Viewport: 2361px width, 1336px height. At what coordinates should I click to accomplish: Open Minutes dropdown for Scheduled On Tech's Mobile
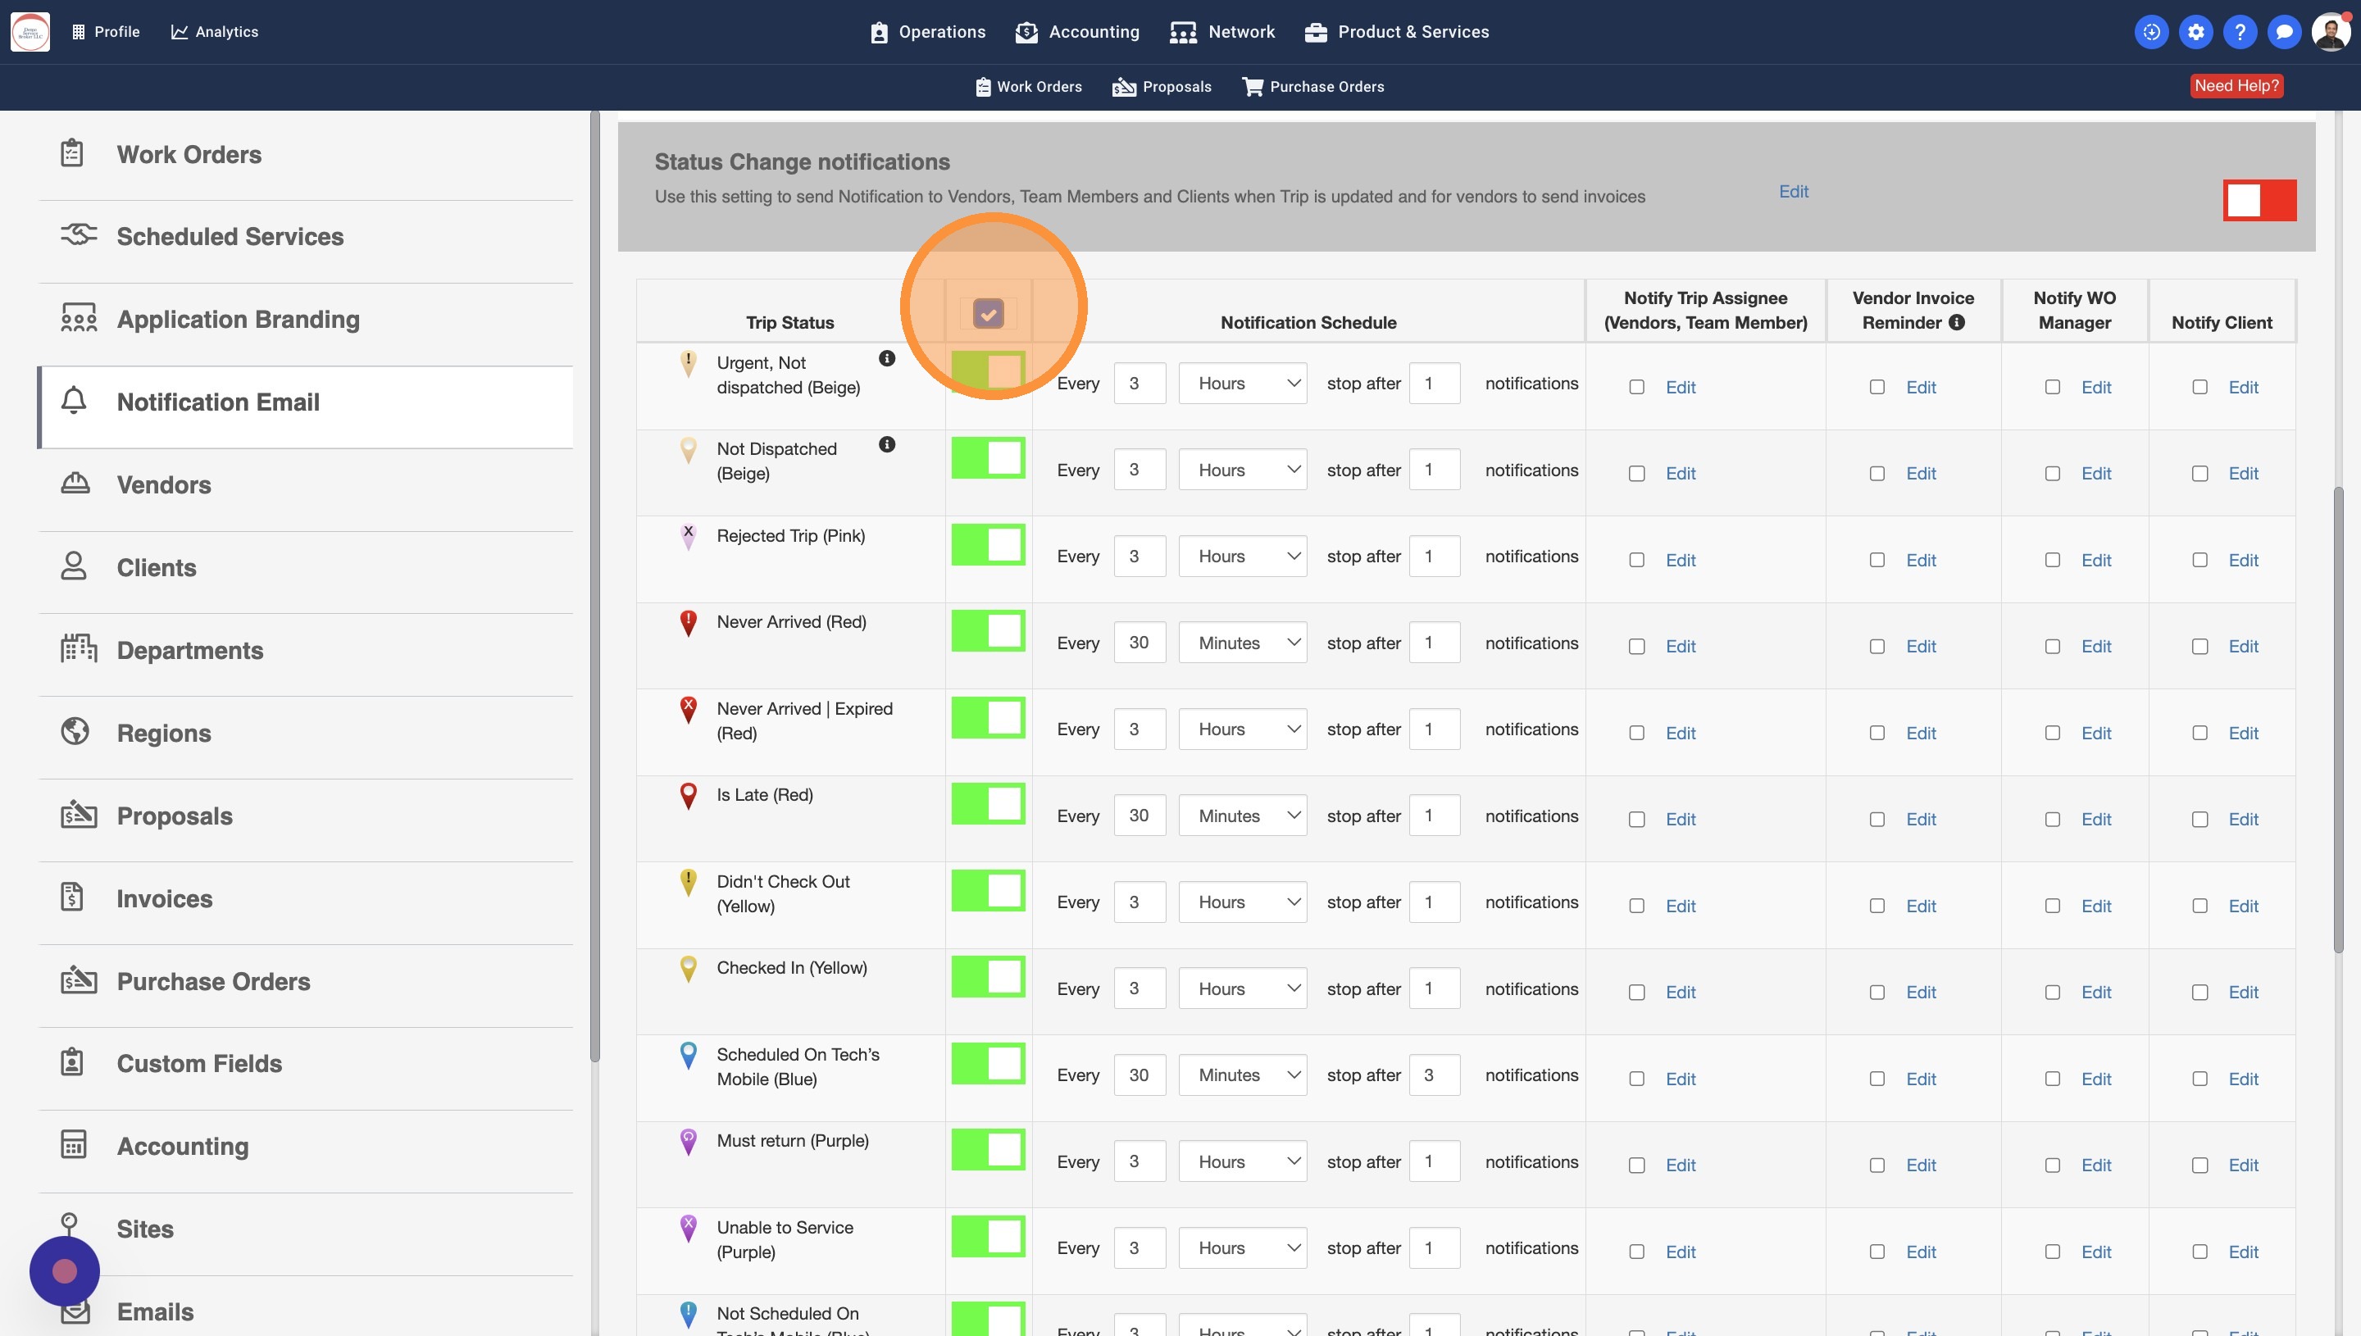point(1243,1075)
